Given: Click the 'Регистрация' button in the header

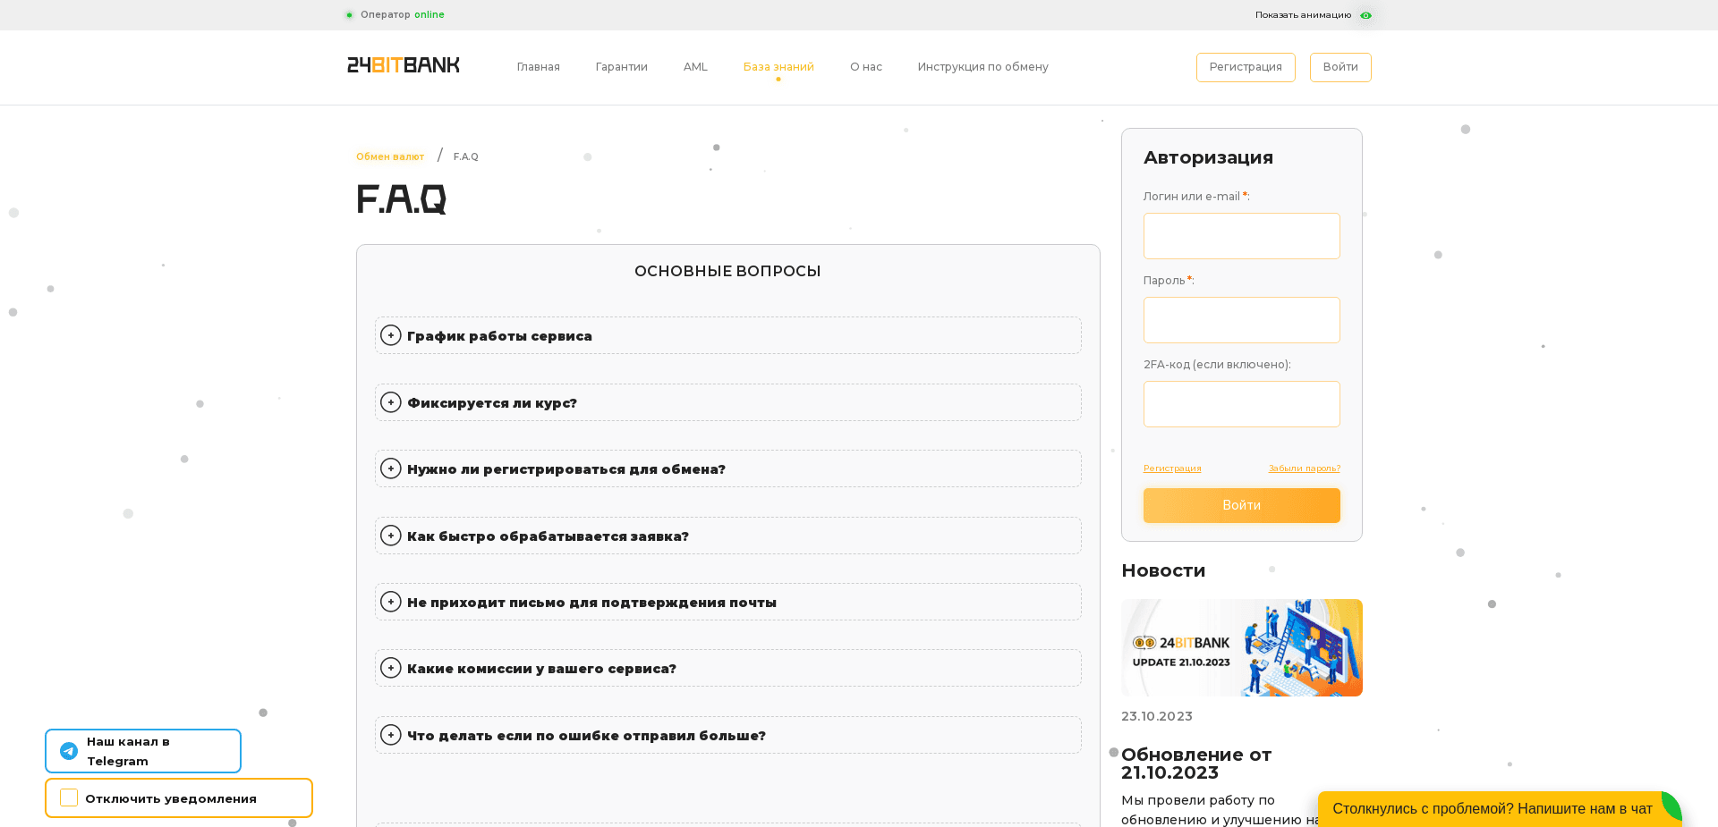Looking at the screenshot, I should pos(1246,67).
